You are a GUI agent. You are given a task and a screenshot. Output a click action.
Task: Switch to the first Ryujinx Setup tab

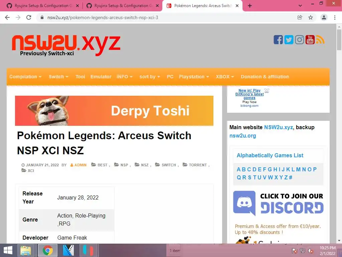click(x=43, y=6)
